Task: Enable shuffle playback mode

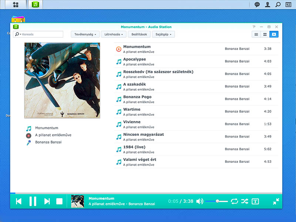Action: [x=245, y=201]
